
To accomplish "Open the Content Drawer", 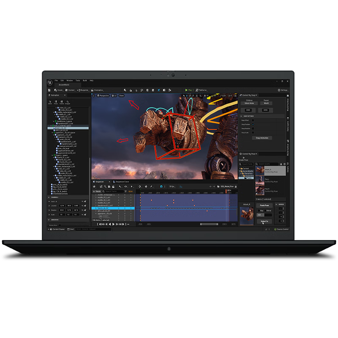I will 57,229.
